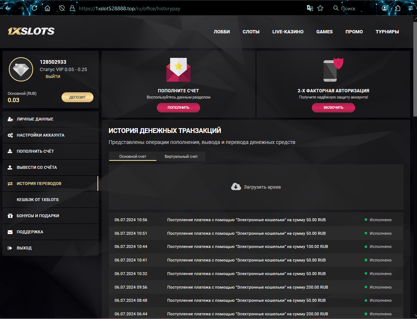Click the envelope star top-up icon

pyautogui.click(x=178, y=70)
